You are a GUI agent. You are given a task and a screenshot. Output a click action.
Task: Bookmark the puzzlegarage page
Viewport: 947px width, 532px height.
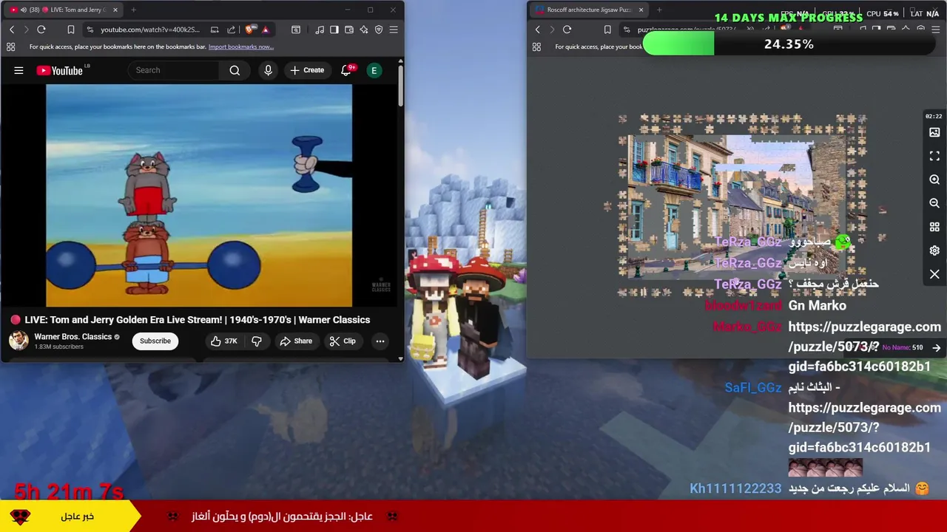click(607, 30)
